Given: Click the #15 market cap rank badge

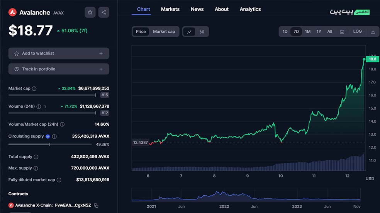Looking at the screenshot, I should (x=105, y=95).
